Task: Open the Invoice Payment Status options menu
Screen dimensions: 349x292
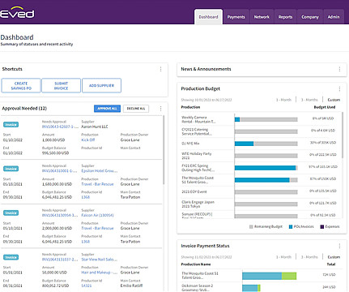Action: (x=339, y=246)
